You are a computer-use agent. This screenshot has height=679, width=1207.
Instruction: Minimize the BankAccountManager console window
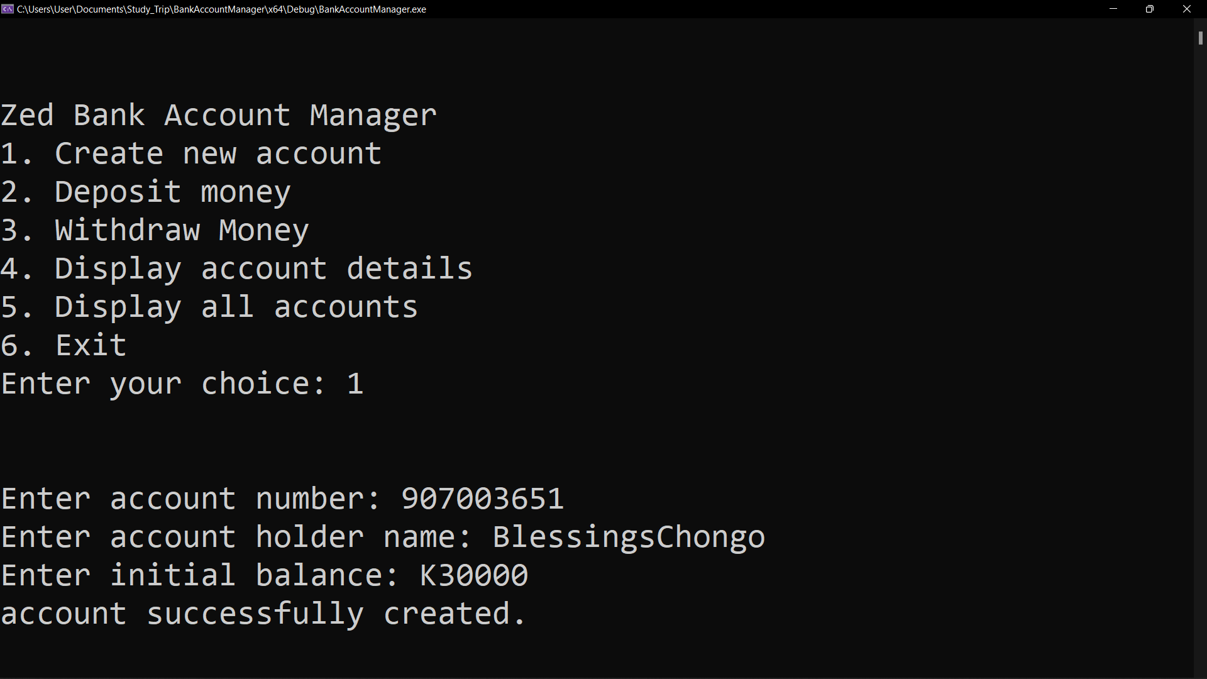click(1113, 9)
